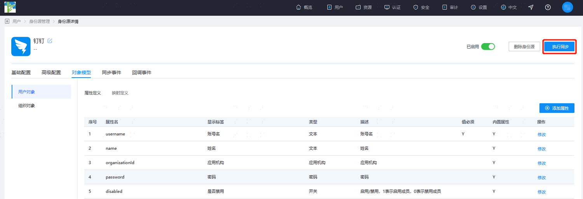The height and width of the screenshot is (199, 583).
Task: Open the 映射定义 sub-tab
Action: click(x=120, y=93)
